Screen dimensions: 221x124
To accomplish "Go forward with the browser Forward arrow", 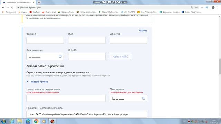I will point(8,8).
